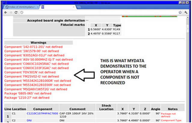Click the 'Package not defined' note
Screen dimensions: 192x123
[168, 115]
